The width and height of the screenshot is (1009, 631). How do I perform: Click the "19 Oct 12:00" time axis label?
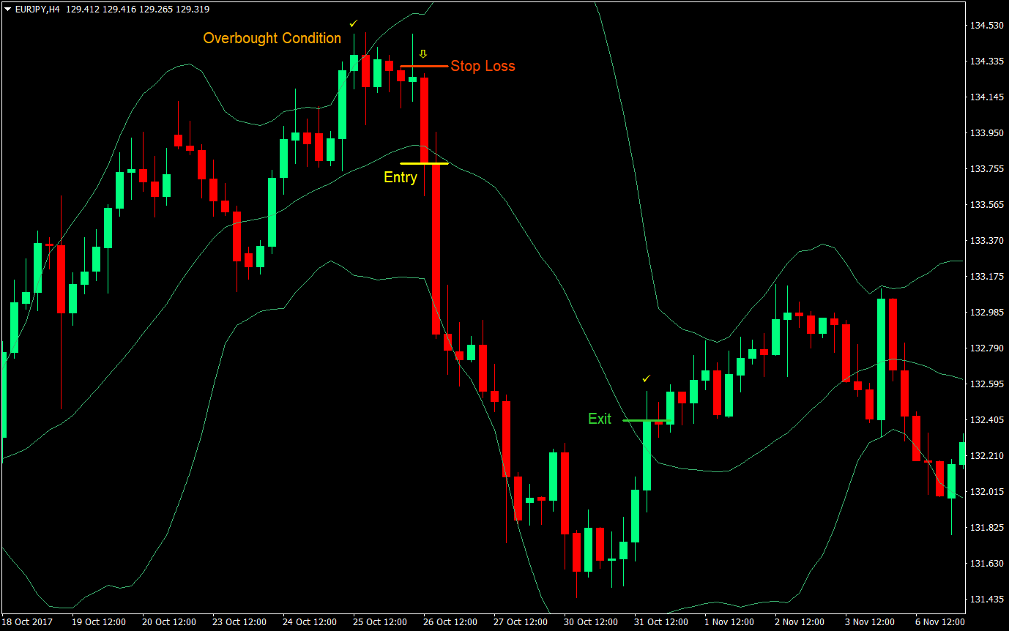click(99, 622)
